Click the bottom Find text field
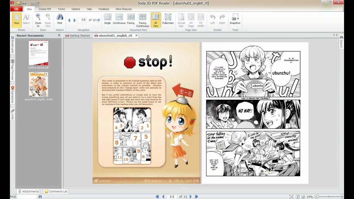Screen dimensions: 354x199 [x=27, y=197]
